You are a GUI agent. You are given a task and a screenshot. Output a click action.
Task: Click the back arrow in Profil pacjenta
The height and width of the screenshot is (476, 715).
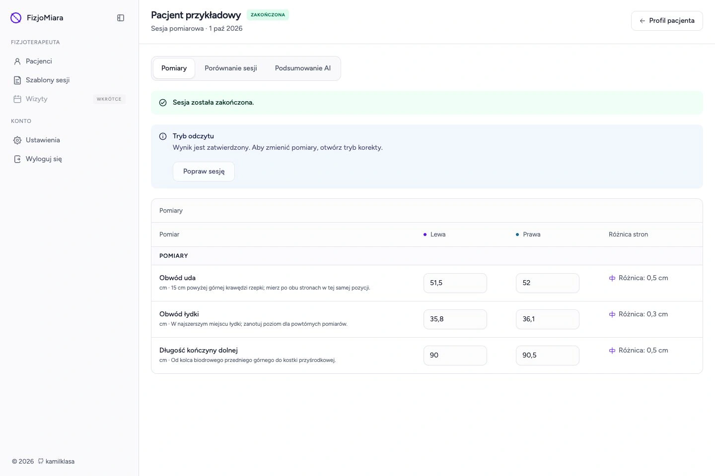pyautogui.click(x=643, y=21)
